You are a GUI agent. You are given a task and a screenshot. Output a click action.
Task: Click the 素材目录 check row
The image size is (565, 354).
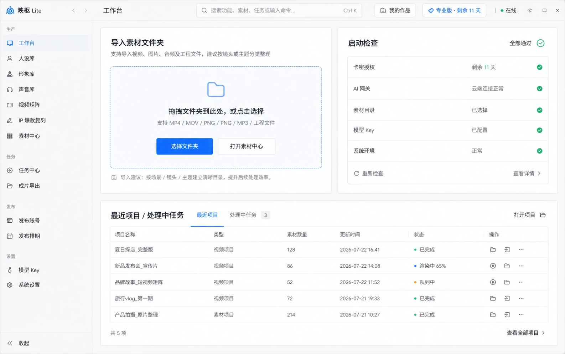[447, 110]
